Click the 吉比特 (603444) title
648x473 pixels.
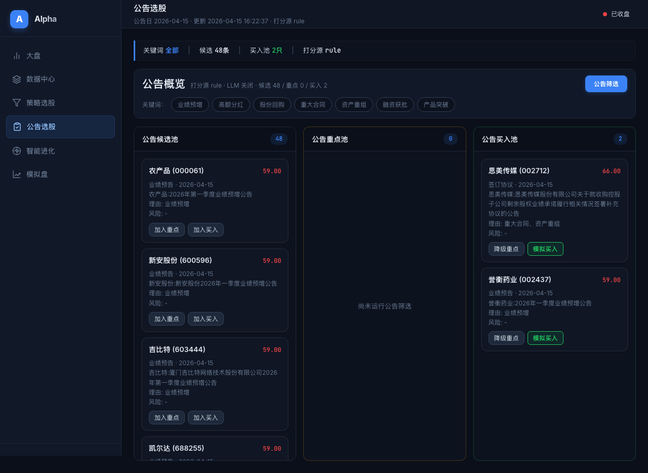(177, 349)
